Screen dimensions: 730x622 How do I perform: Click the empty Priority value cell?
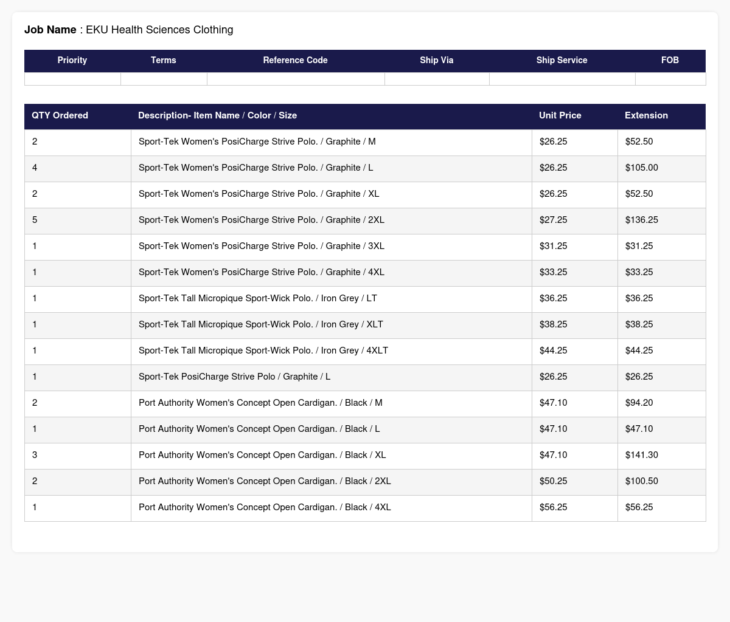coord(73,79)
